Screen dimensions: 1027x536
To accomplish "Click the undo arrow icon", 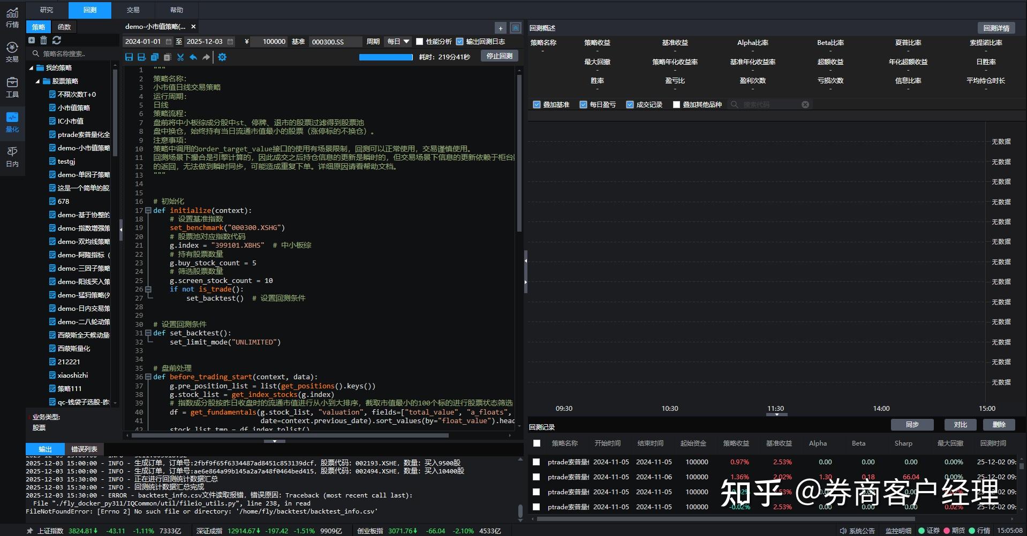I will point(193,57).
